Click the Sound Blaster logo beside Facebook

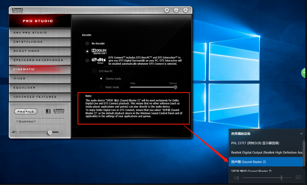(x=59, y=111)
